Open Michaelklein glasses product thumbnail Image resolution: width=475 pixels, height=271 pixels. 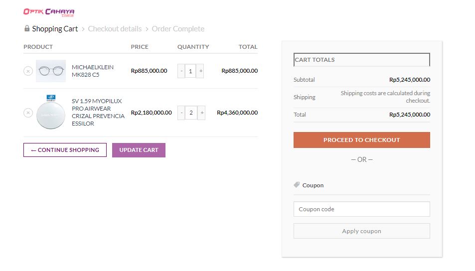click(51, 71)
